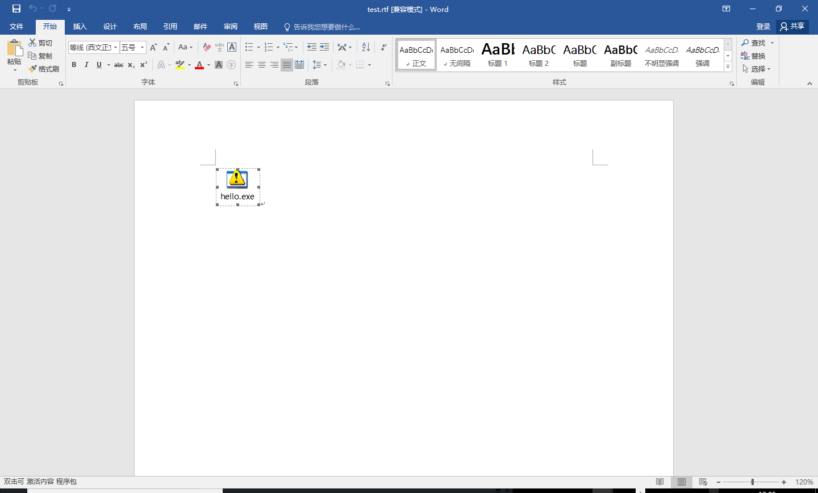Switch to the 视图 tab
This screenshot has width=818, height=493.
click(261, 27)
